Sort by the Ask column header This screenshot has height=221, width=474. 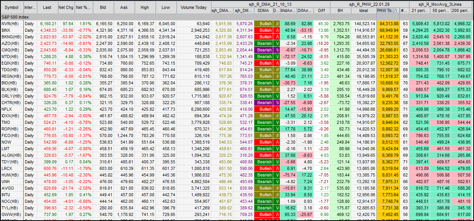click(124, 7)
